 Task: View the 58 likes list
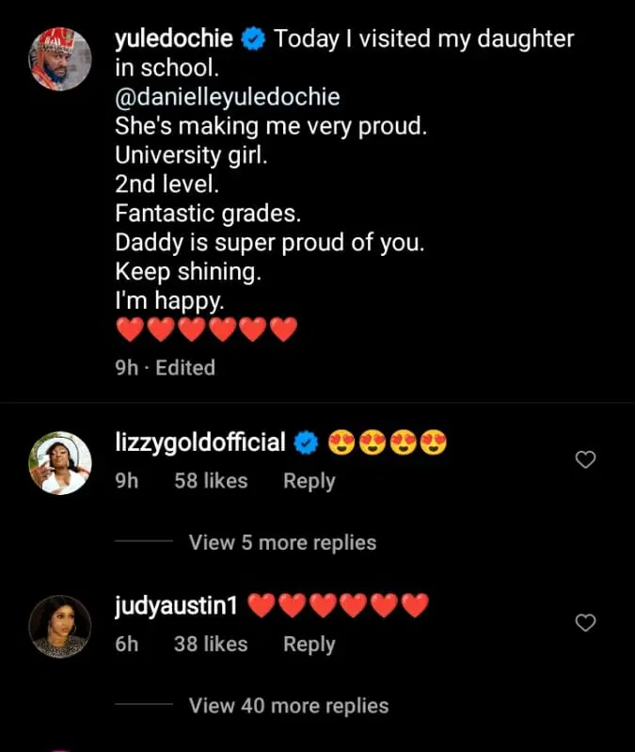(211, 481)
